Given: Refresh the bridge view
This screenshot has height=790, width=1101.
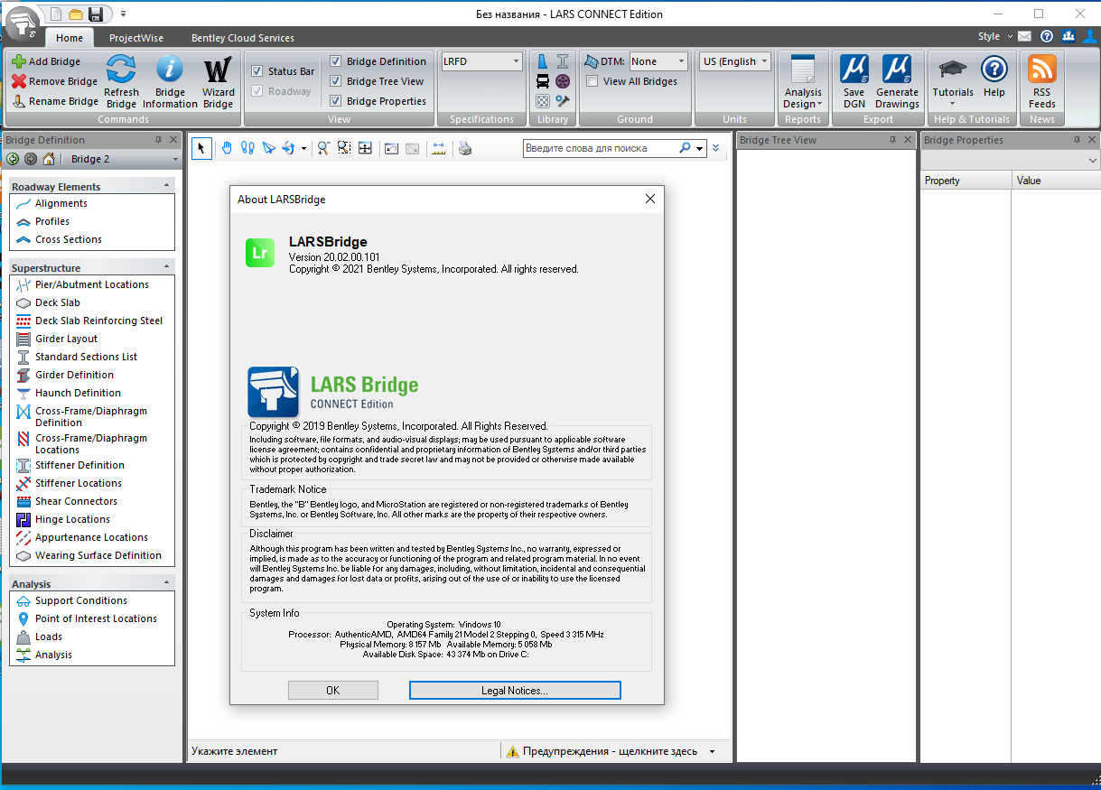Looking at the screenshot, I should [x=121, y=81].
